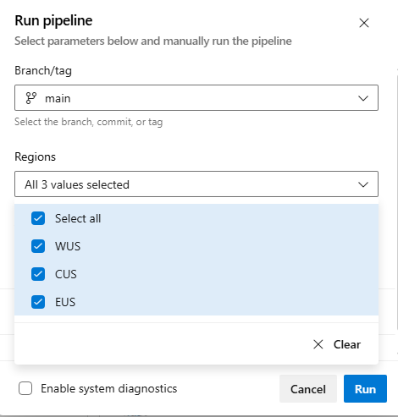The image size is (398, 417).
Task: Deselect the CUS region checkbox
Action: tap(38, 274)
